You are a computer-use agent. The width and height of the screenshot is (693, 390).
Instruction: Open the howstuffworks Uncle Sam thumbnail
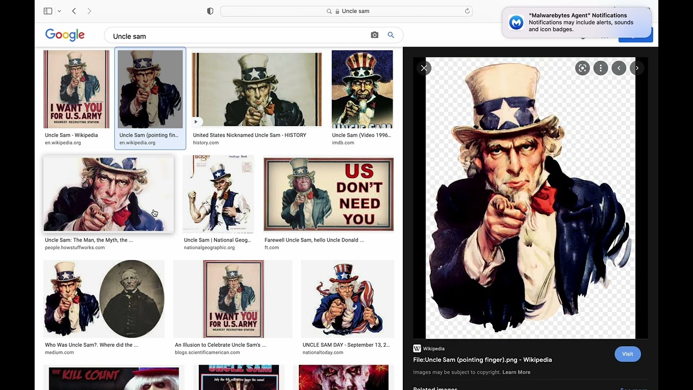coord(108,194)
